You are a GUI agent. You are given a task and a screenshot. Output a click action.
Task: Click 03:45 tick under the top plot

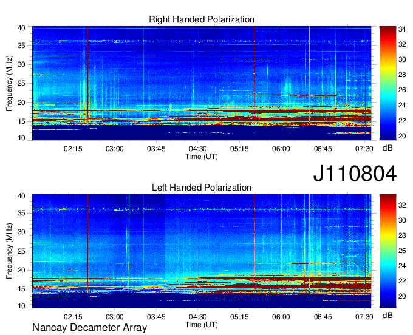[x=156, y=149]
